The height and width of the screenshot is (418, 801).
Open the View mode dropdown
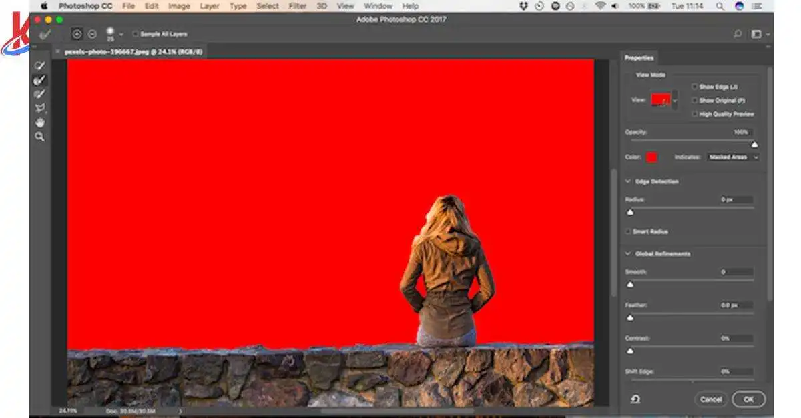coord(675,101)
